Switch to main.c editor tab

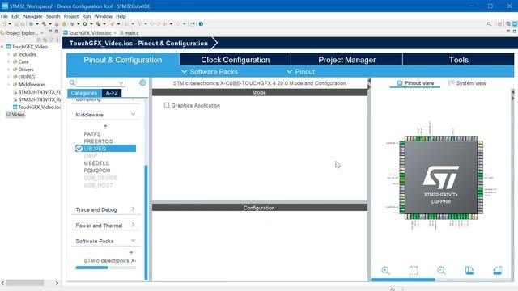point(129,33)
